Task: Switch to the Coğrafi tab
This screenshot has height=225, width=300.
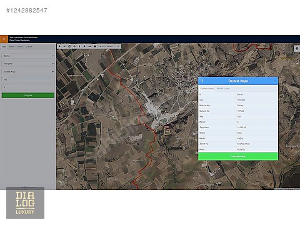Action: [x=29, y=46]
